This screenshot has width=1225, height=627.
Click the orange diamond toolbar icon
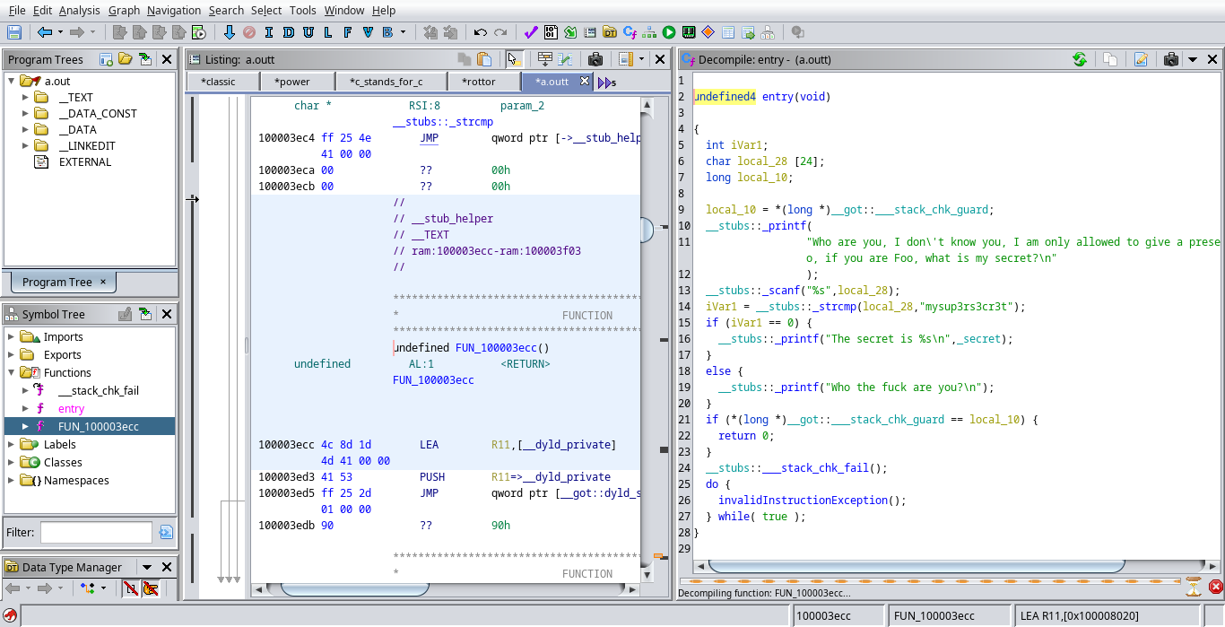click(x=708, y=32)
